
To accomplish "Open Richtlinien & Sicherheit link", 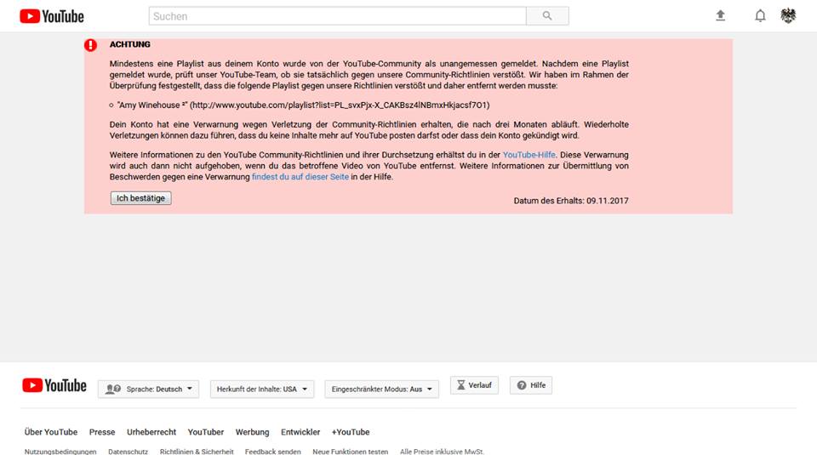I will pyautogui.click(x=197, y=452).
